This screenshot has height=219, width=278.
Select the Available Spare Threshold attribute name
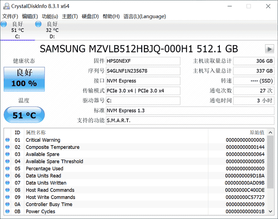click(x=54, y=161)
